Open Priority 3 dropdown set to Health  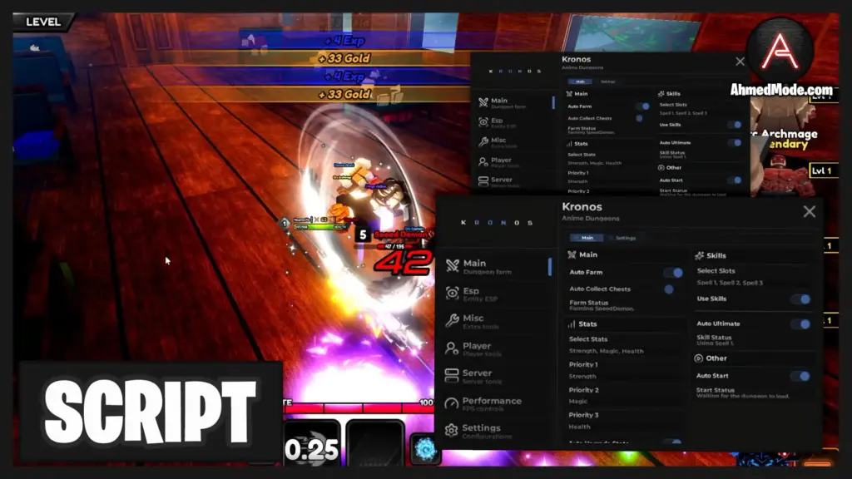pos(624,421)
